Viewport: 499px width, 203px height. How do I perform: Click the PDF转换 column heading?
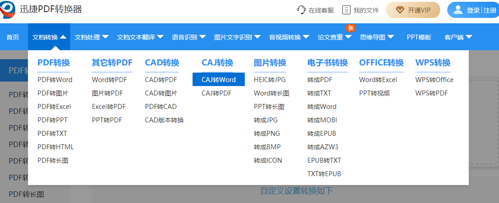point(54,62)
